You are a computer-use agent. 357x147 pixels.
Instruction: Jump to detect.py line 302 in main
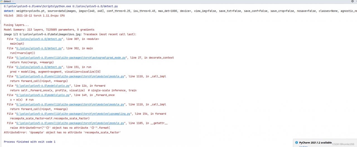pos(39,49)
